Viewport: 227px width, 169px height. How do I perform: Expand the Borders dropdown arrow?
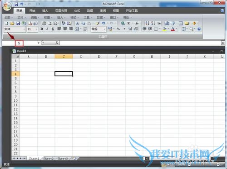[160, 29]
